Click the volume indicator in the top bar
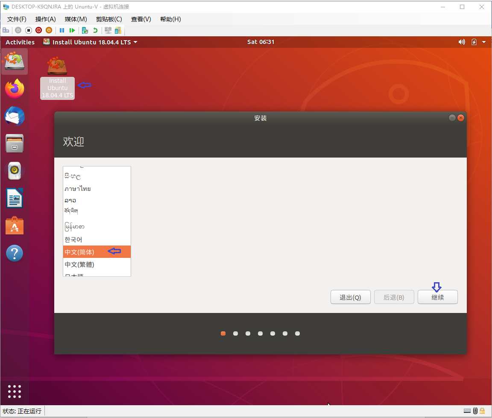Viewport: 492px width, 418px height. (462, 42)
